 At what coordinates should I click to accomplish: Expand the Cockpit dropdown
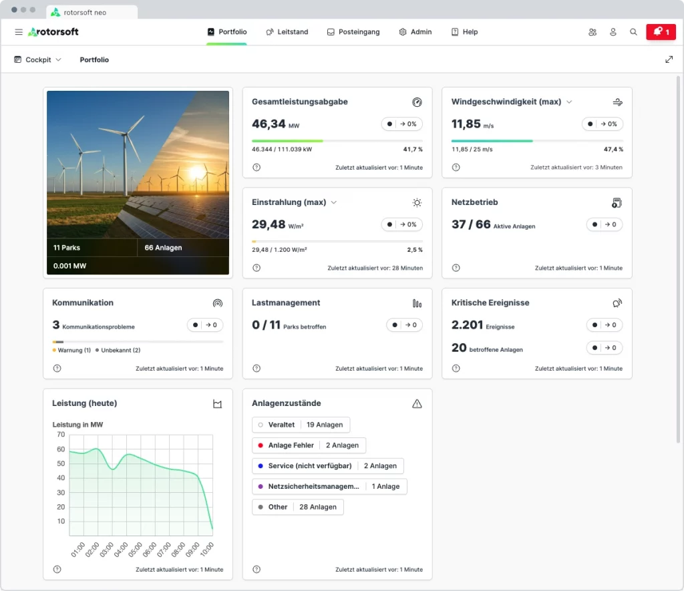coord(37,59)
